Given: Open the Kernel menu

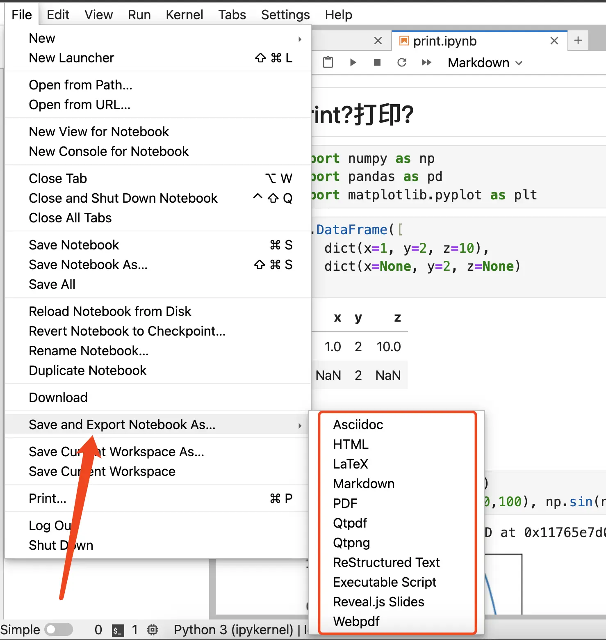Looking at the screenshot, I should tap(184, 15).
